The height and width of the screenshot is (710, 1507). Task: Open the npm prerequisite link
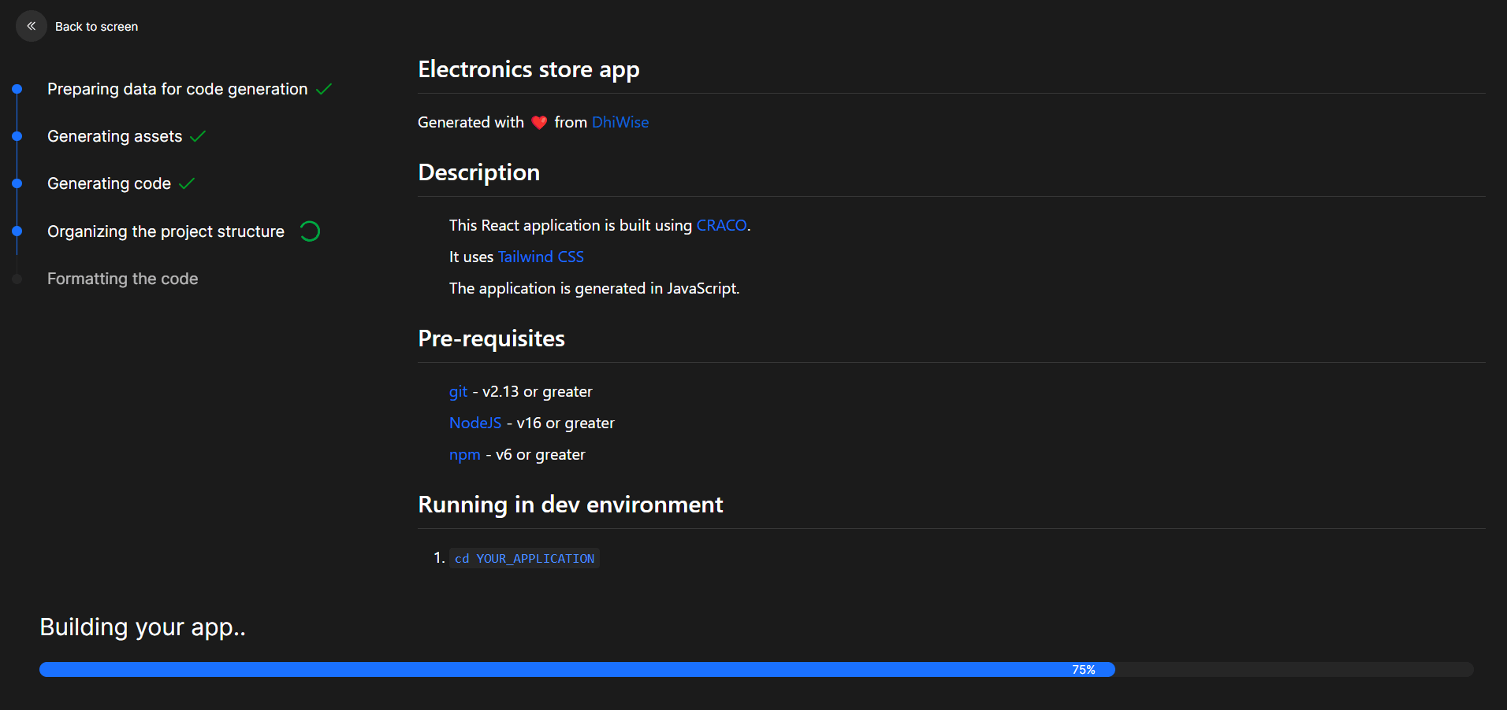tap(464, 454)
